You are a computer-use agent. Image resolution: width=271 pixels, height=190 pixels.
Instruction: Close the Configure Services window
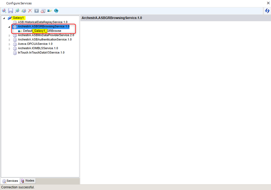[x=268, y=3]
